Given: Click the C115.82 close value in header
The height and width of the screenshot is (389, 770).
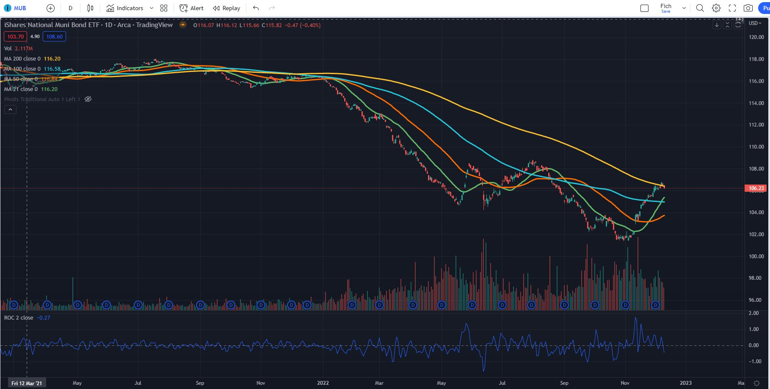Looking at the screenshot, I should [271, 25].
